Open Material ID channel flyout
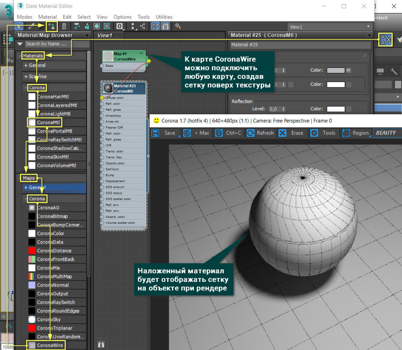Screen dimensions: 402x350 119,26
